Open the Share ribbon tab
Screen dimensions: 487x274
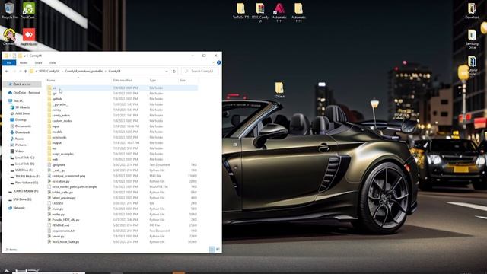pos(38,62)
